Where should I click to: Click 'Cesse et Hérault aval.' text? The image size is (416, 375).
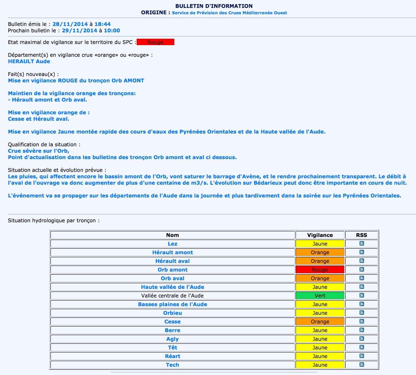(x=38, y=119)
